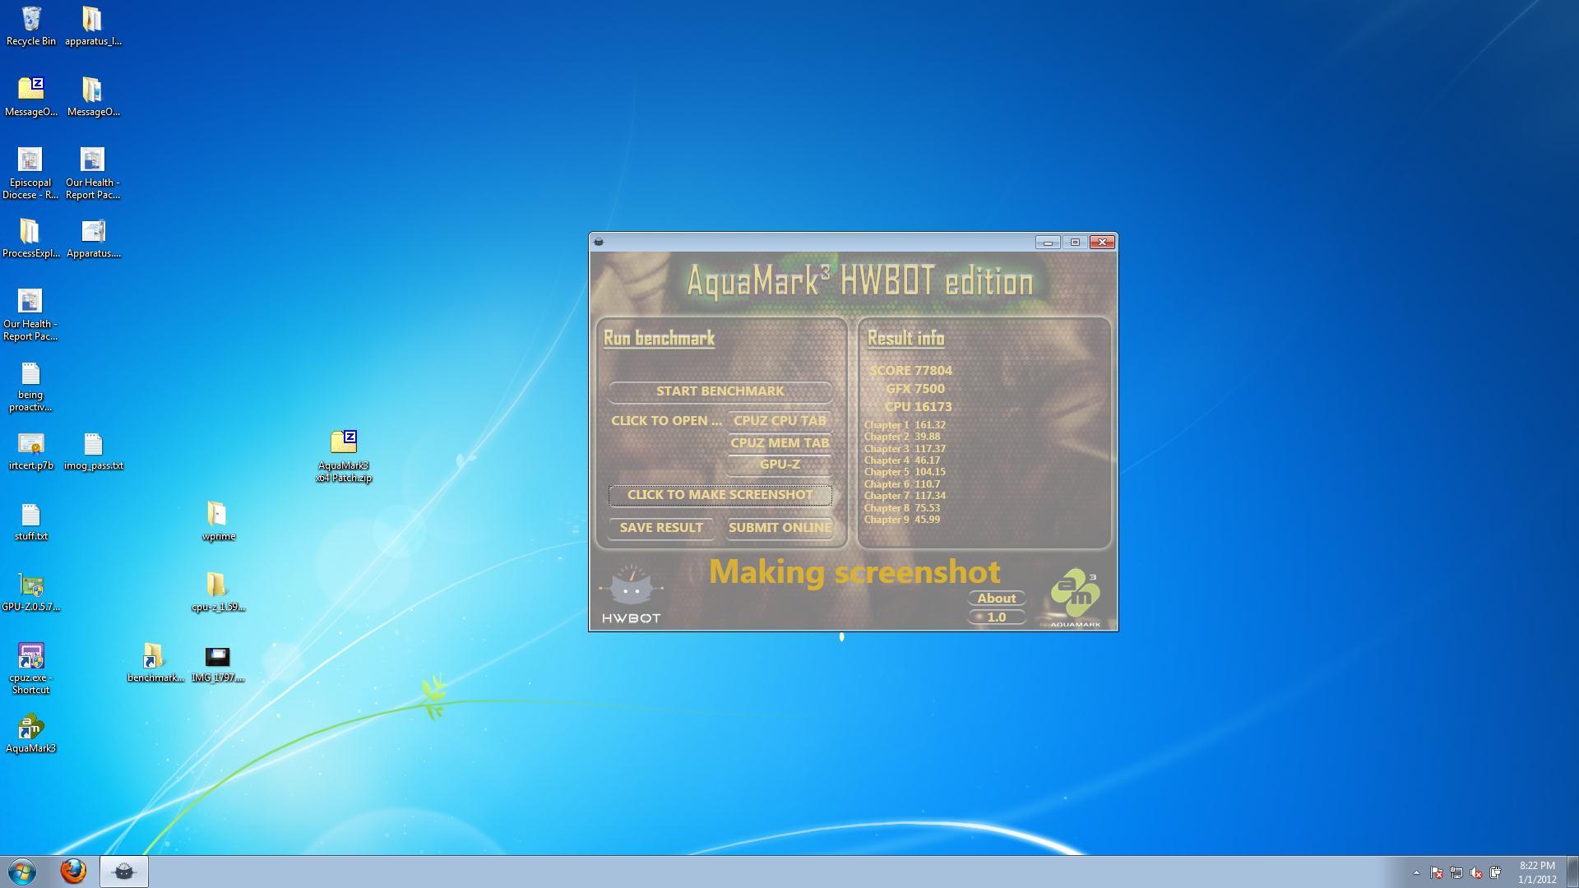Open the About button in AquaMark3
Viewport: 1579px width, 888px height.
[x=997, y=599]
